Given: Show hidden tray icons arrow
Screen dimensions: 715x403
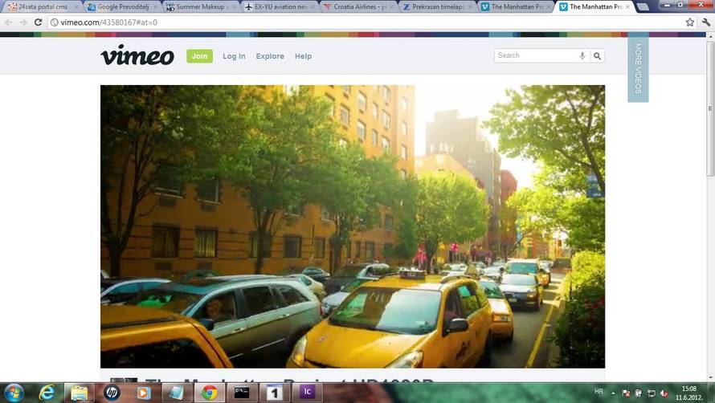Looking at the screenshot, I should coord(613,393).
